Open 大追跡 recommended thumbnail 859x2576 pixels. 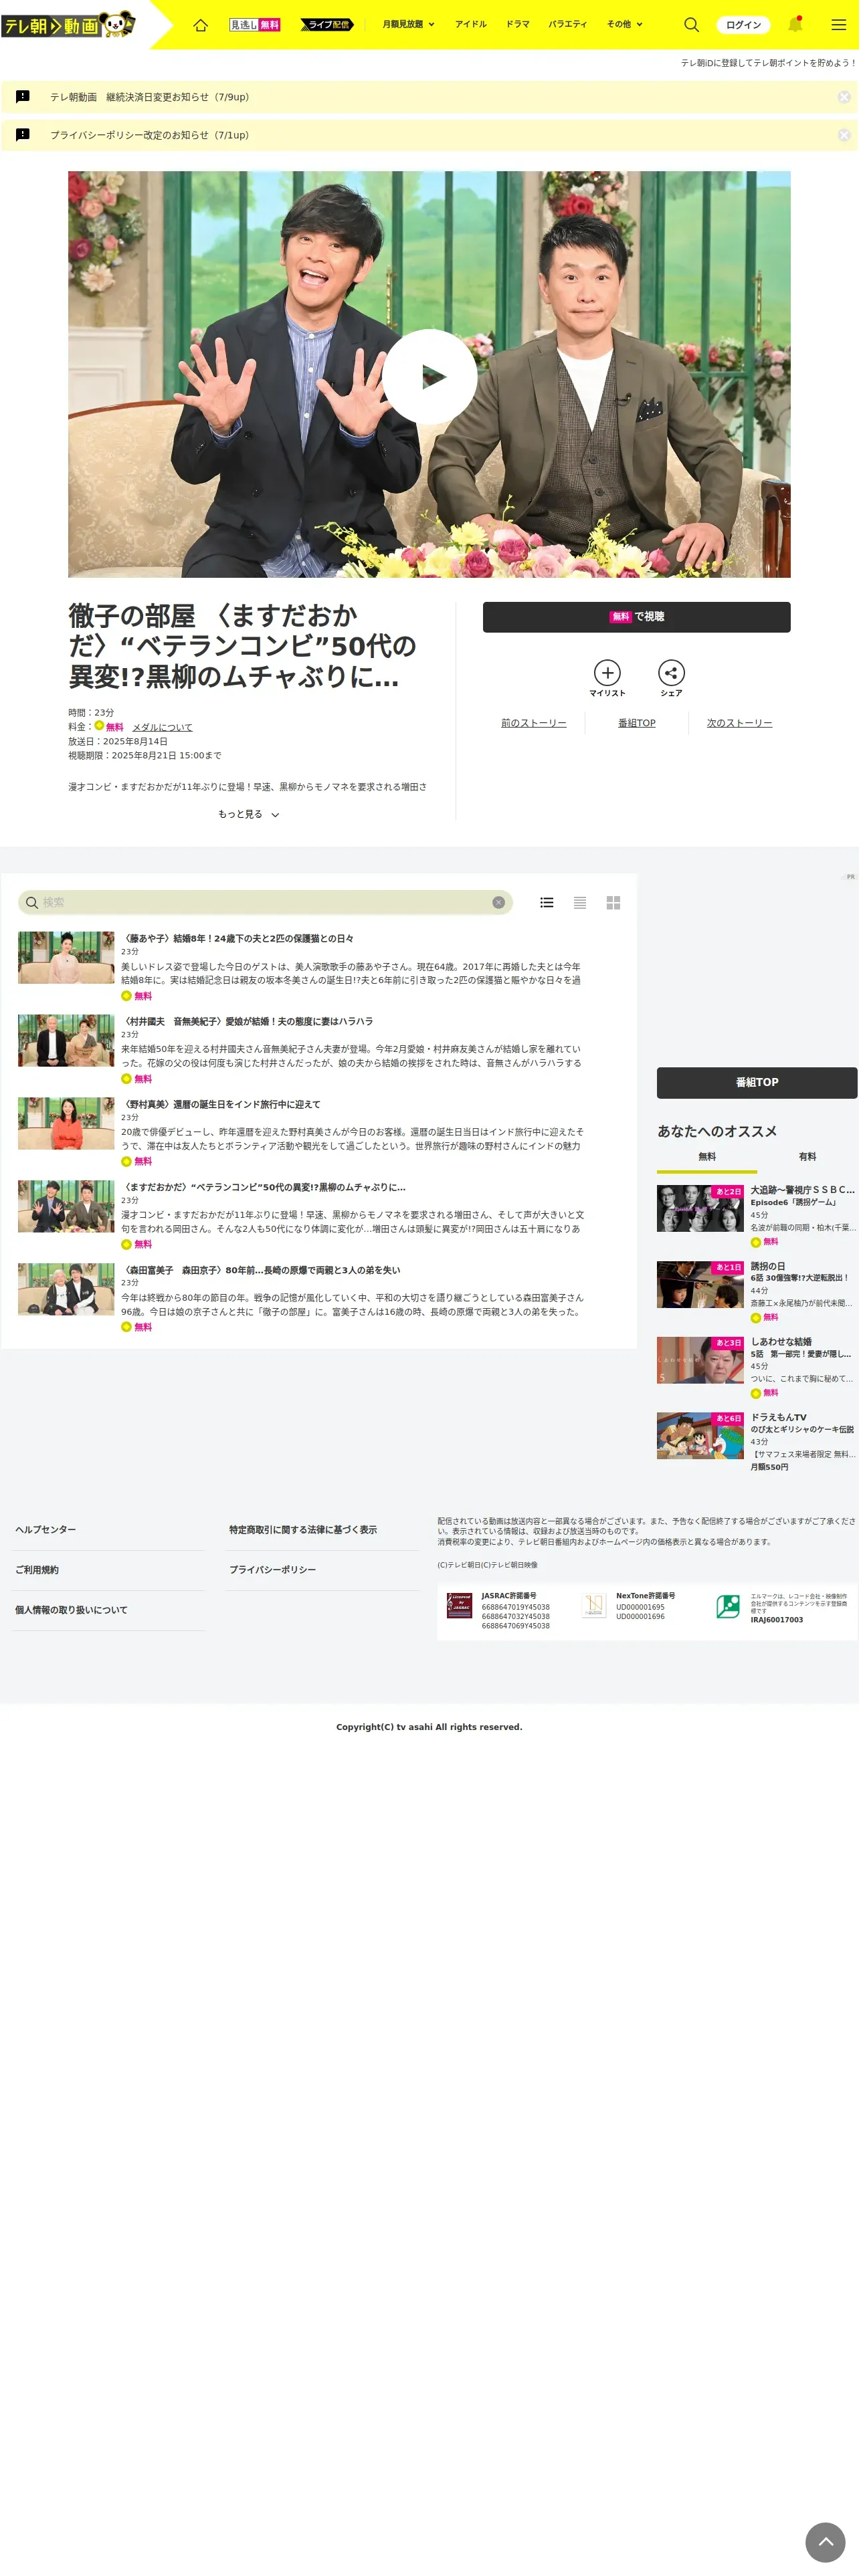click(x=700, y=1208)
